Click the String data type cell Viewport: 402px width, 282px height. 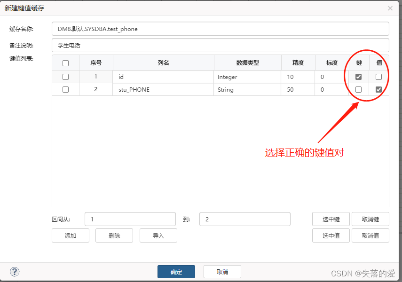click(x=247, y=89)
